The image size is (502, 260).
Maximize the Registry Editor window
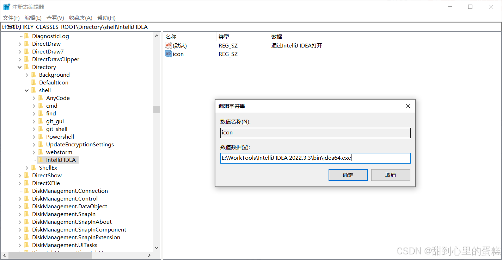(x=470, y=7)
